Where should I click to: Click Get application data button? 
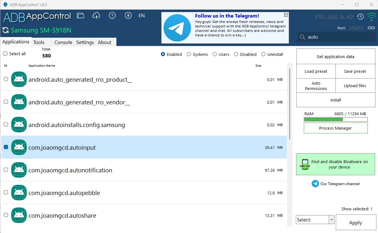pyautogui.click(x=335, y=56)
